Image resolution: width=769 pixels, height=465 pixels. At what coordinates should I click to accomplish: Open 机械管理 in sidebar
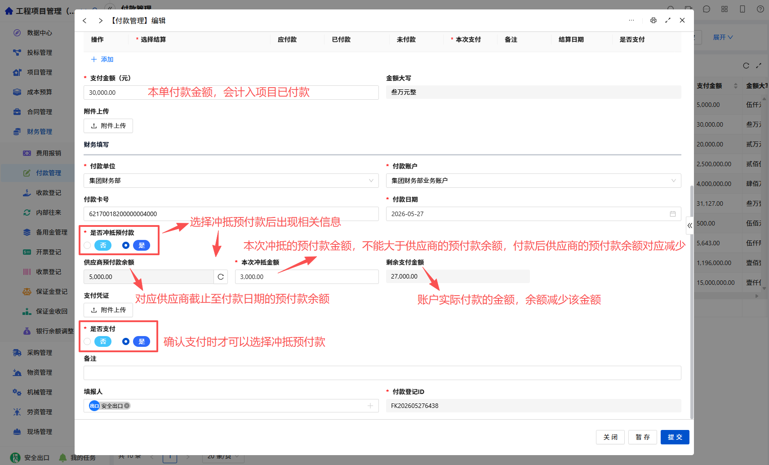pyautogui.click(x=40, y=392)
